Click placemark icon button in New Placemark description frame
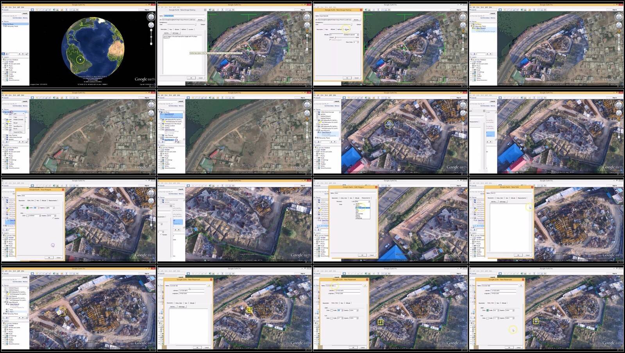 coord(209,286)
